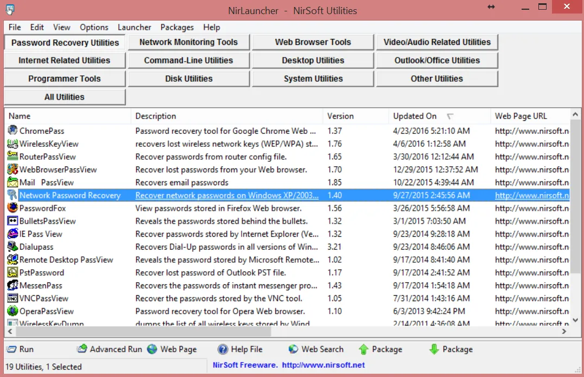Image resolution: width=584 pixels, height=377 pixels.
Task: Click the WirelessKeyView icon
Action: point(12,144)
